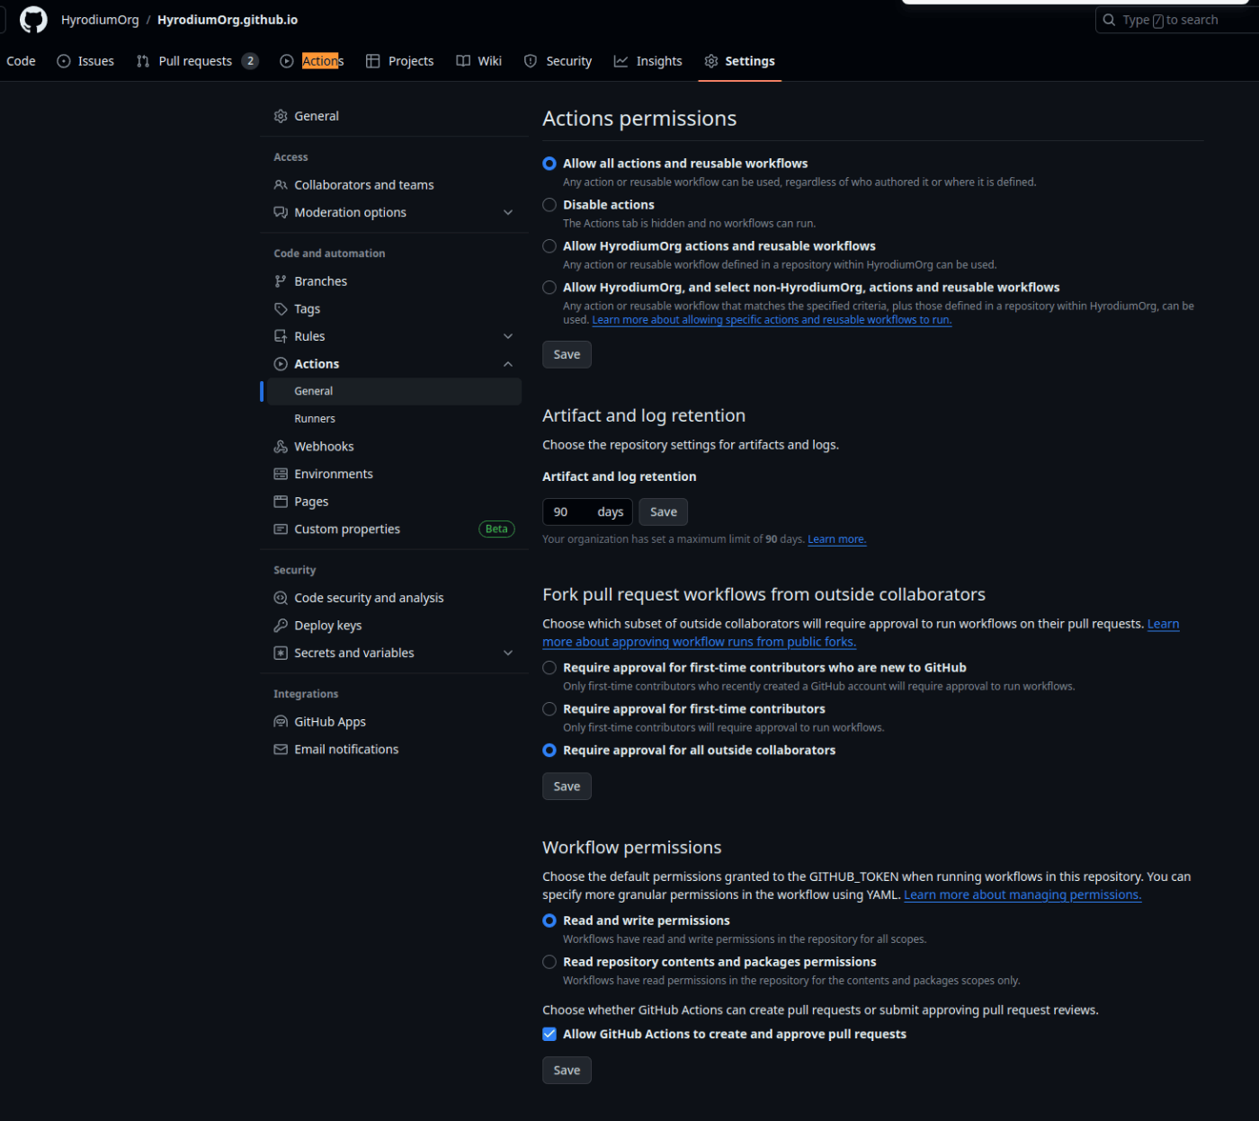The height and width of the screenshot is (1121, 1259).
Task: Toggle Allow GitHub Actions to create pull requests
Action: point(549,1035)
